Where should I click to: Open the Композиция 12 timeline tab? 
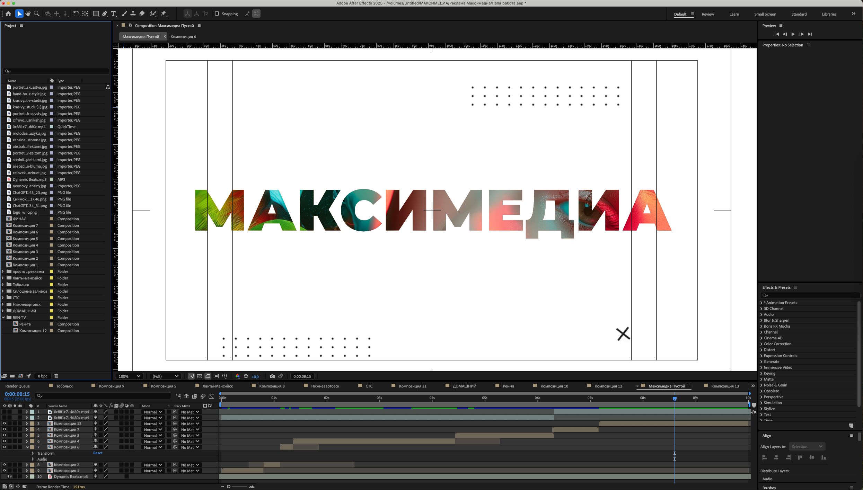pos(608,386)
